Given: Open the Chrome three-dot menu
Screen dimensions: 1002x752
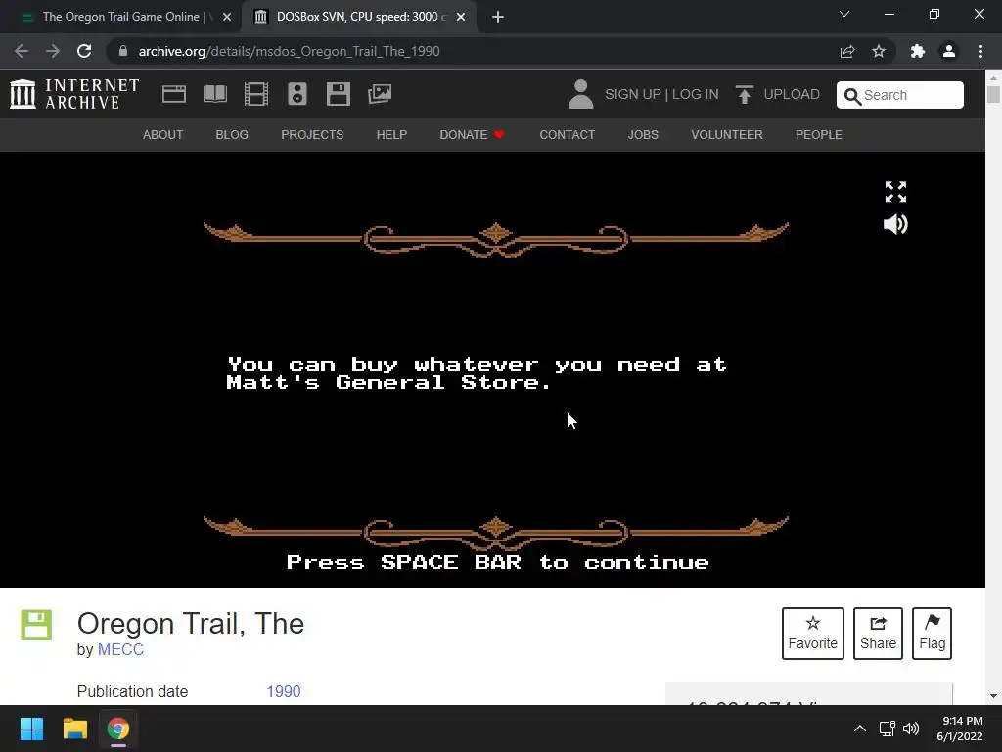Looking at the screenshot, I should click(x=980, y=51).
